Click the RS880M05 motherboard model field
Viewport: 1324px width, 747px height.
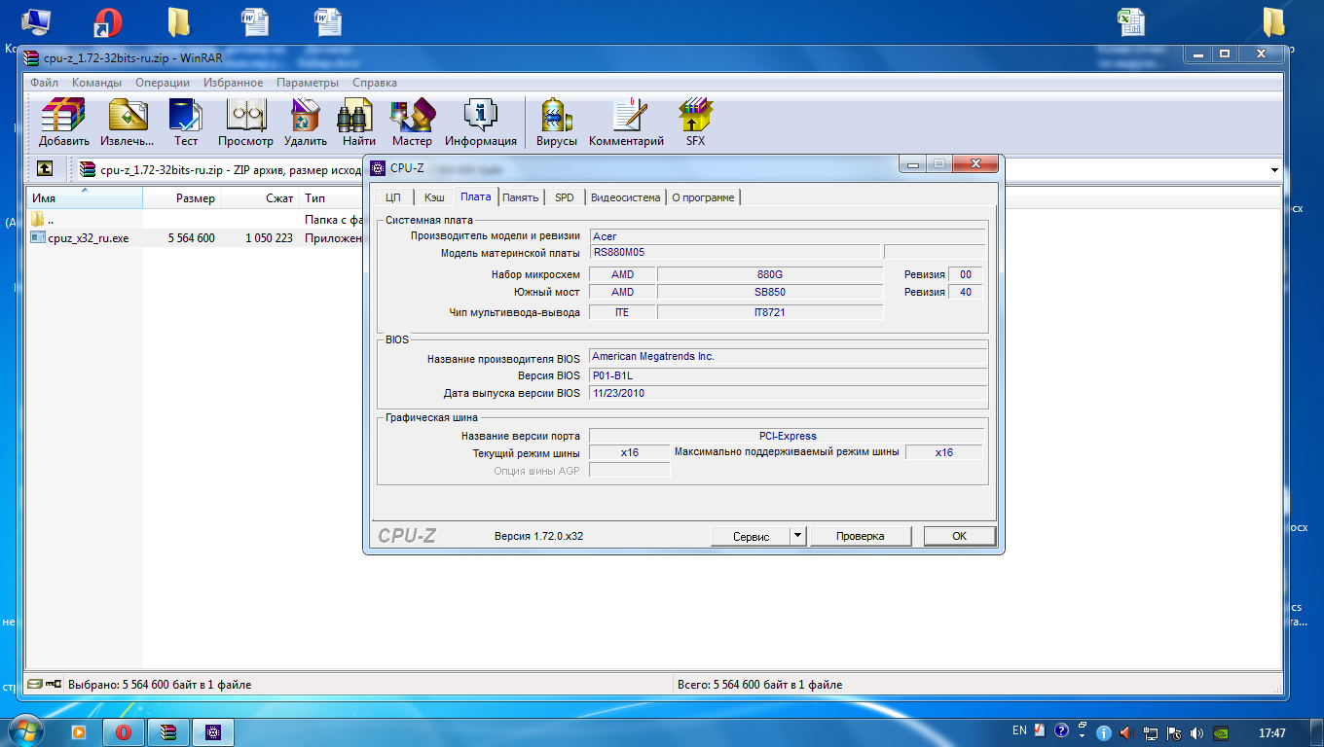click(x=735, y=253)
